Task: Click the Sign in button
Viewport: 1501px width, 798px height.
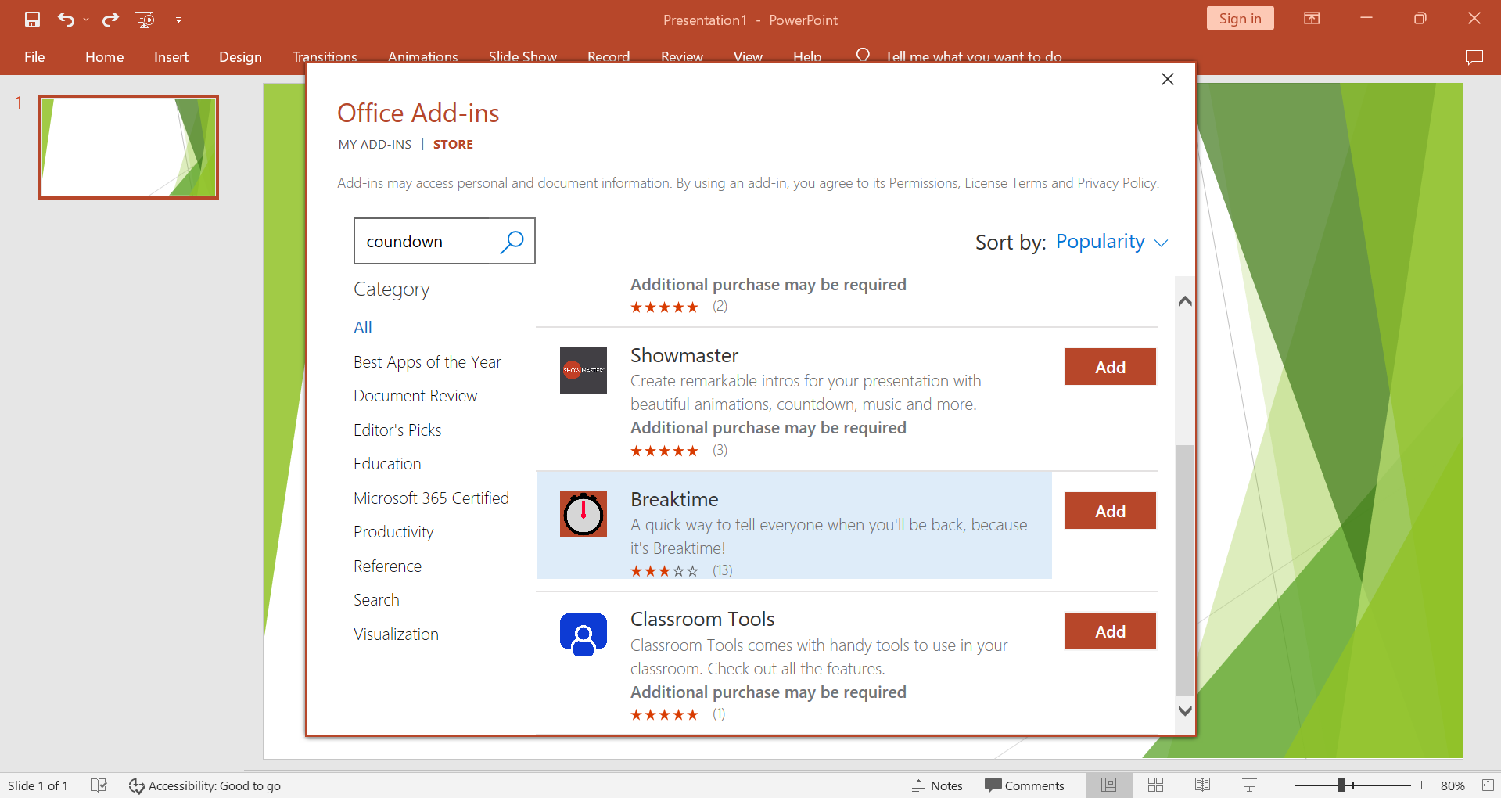Action: (1240, 19)
